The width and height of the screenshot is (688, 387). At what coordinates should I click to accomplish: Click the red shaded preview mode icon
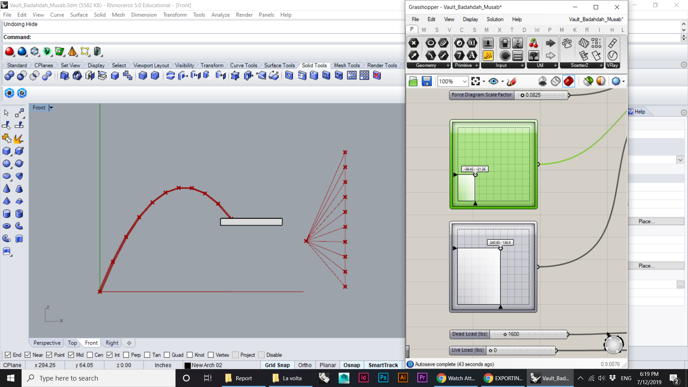pos(569,81)
